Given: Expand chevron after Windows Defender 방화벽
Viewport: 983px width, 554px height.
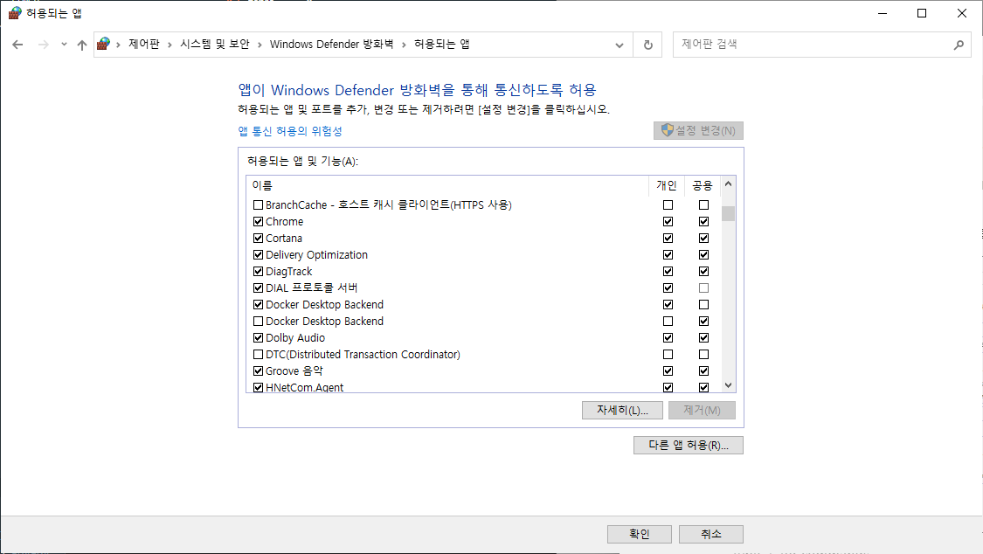Looking at the screenshot, I should [404, 45].
